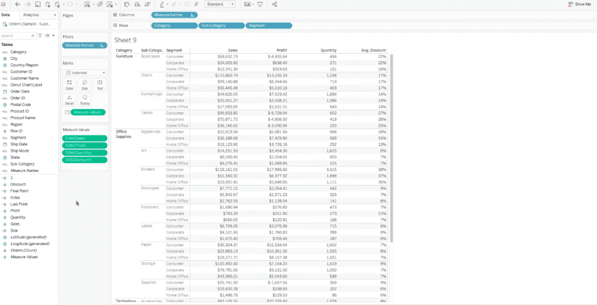Open the Clear Sheet dropdown arrow
Image resolution: width=597 pixels, height=305 pixels.
pos(115,5)
